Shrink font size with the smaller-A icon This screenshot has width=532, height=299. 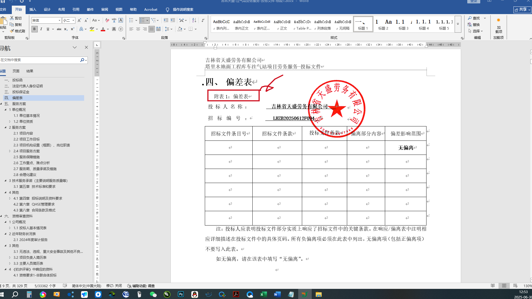[86, 20]
